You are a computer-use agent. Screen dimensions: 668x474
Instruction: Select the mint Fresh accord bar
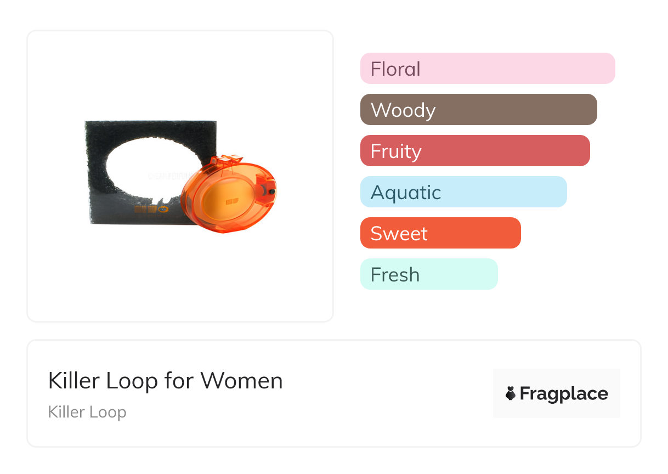(428, 274)
